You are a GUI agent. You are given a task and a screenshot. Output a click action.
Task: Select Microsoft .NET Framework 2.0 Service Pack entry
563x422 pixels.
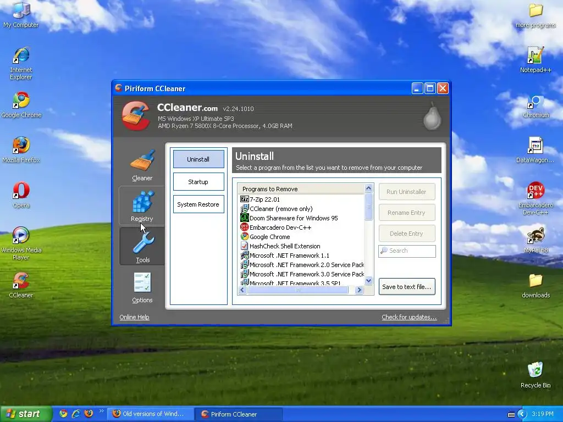(302, 264)
